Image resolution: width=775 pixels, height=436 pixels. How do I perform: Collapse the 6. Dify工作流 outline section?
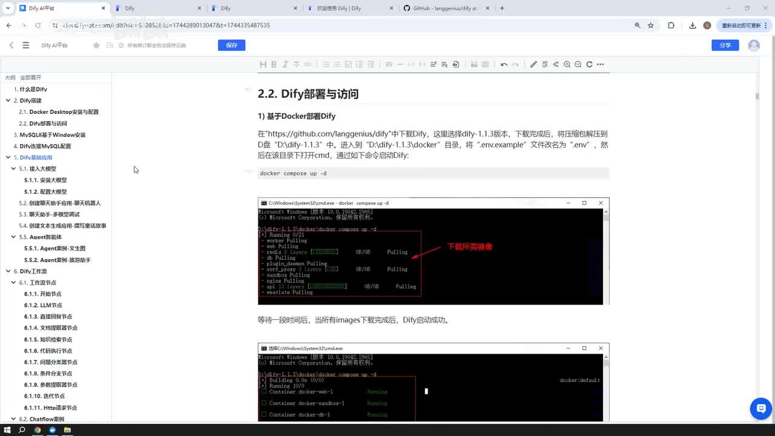click(8, 271)
